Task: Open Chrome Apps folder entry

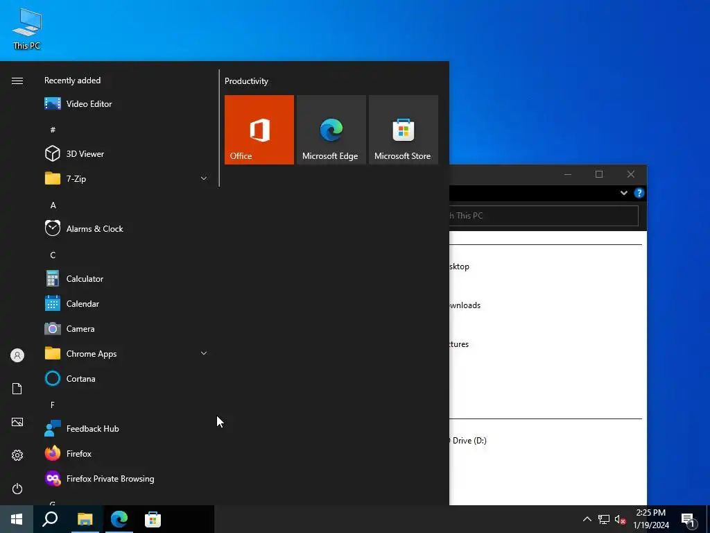Action: coord(127,353)
